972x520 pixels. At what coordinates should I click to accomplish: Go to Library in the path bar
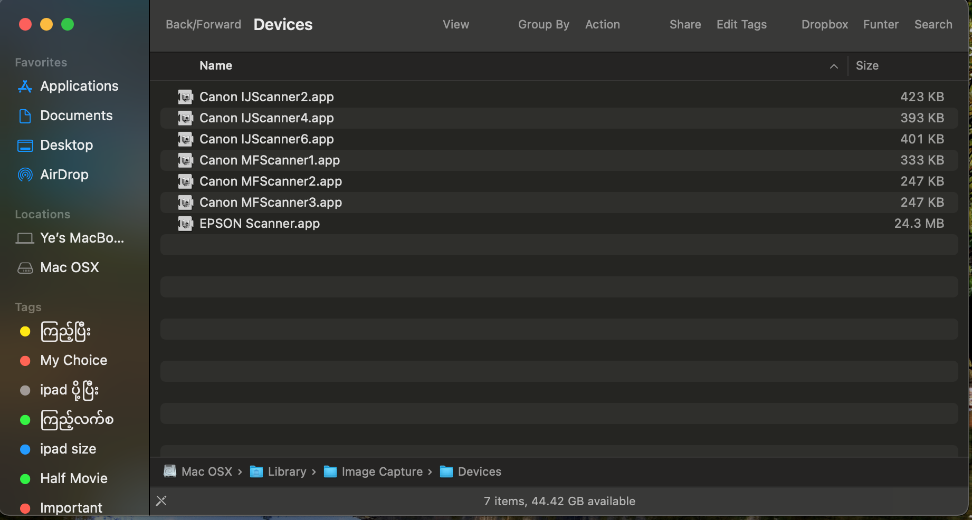coord(287,471)
